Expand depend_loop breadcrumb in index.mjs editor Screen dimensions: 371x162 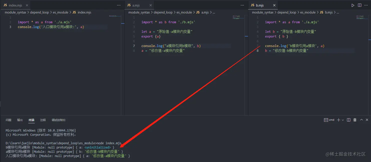point(39,12)
